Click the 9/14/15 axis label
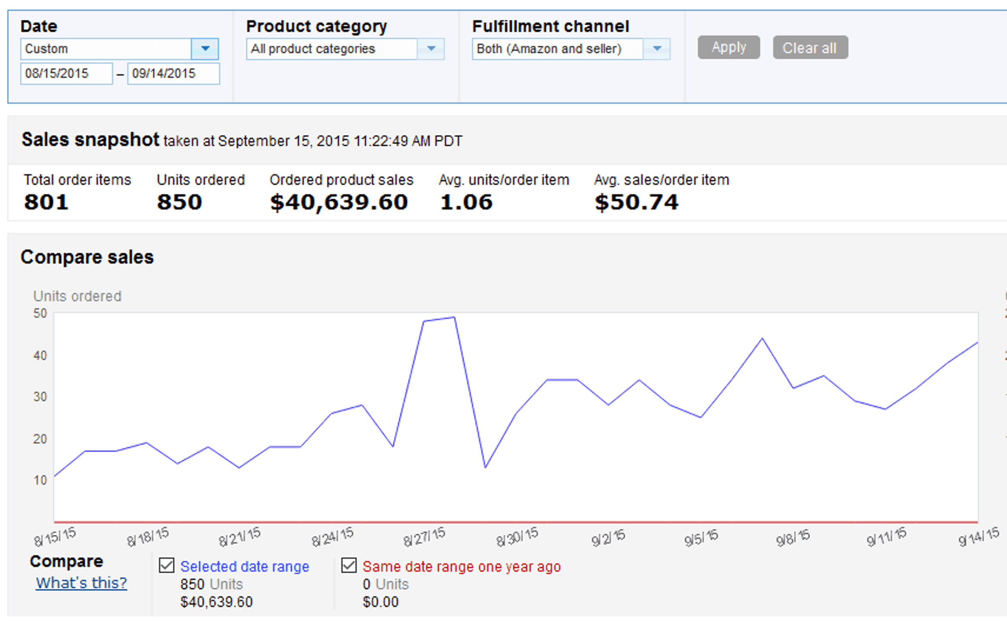 [x=978, y=536]
